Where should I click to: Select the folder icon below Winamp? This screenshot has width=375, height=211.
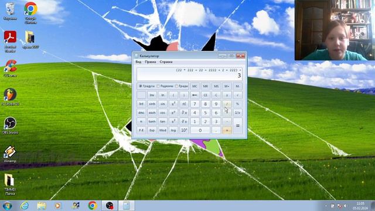(x=10, y=184)
